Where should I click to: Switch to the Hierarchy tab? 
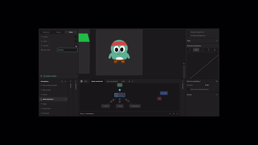46,32
